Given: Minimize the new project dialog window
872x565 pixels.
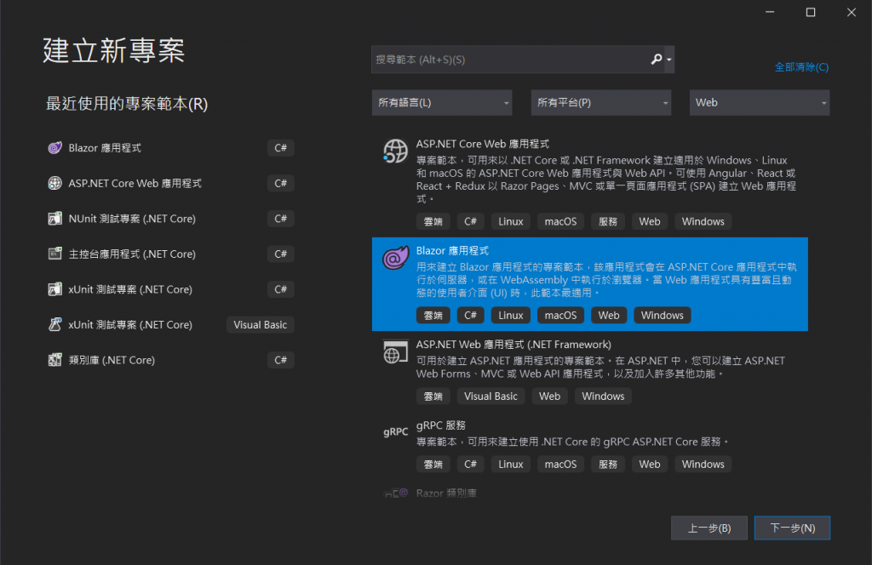Looking at the screenshot, I should click(x=770, y=12).
